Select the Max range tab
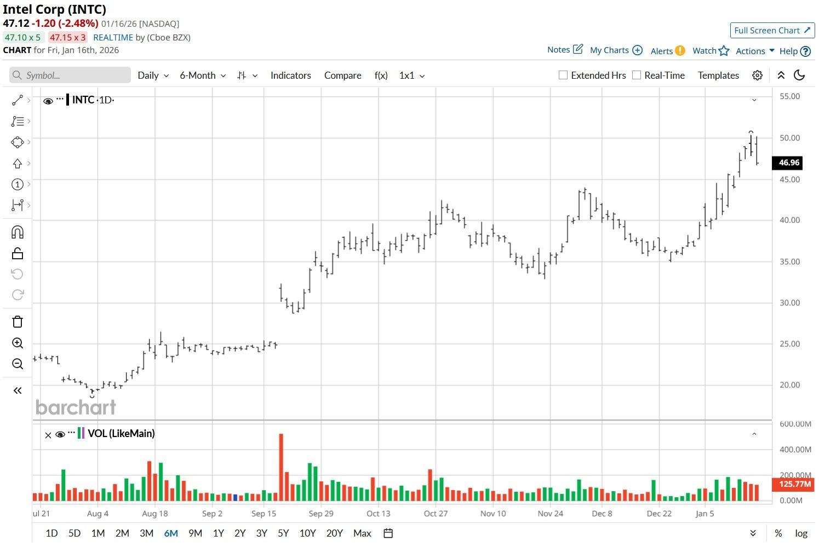The width and height of the screenshot is (819, 547). pos(362,533)
